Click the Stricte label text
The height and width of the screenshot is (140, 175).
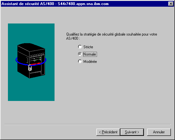(x=88, y=47)
